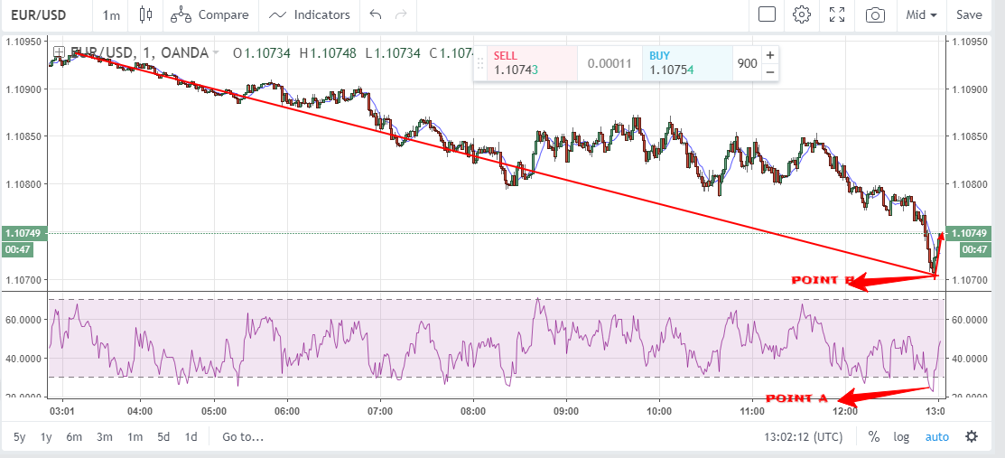
Task: Select the 1m date range at bottom
Action: [x=135, y=437]
